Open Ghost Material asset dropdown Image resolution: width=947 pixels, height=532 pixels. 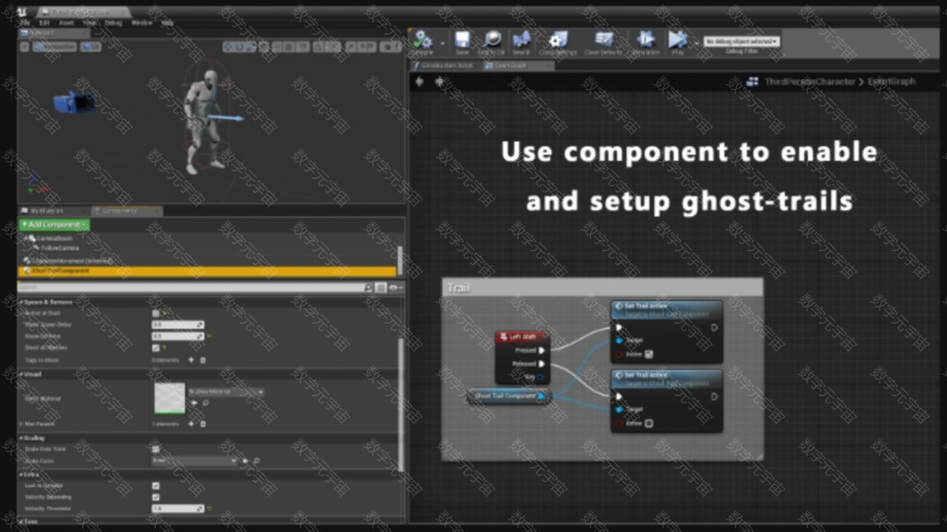[226, 392]
